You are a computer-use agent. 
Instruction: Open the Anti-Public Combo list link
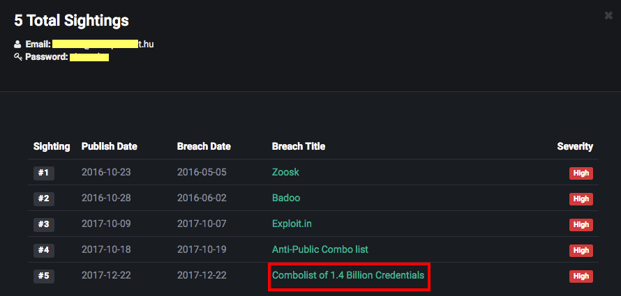pyautogui.click(x=320, y=249)
